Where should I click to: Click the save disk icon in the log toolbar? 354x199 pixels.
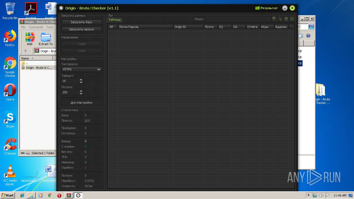click(x=286, y=19)
